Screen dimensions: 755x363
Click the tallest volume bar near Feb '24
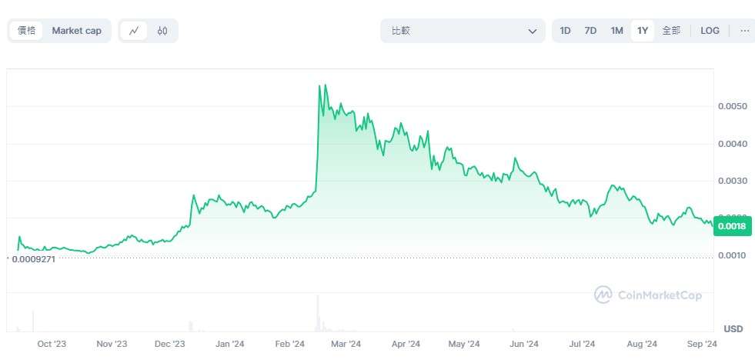click(x=317, y=312)
